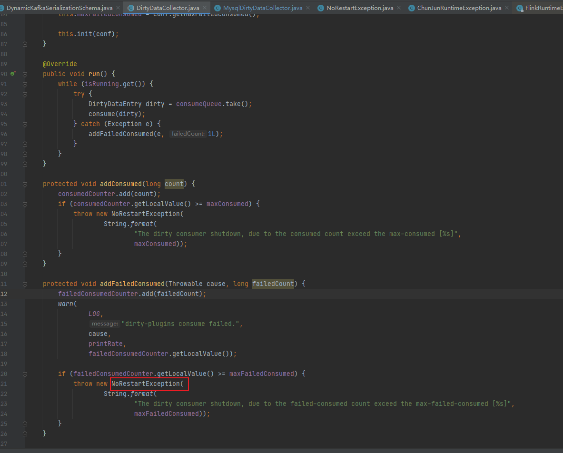Collapse the catch (Exception e) block fold marker

tap(25, 124)
